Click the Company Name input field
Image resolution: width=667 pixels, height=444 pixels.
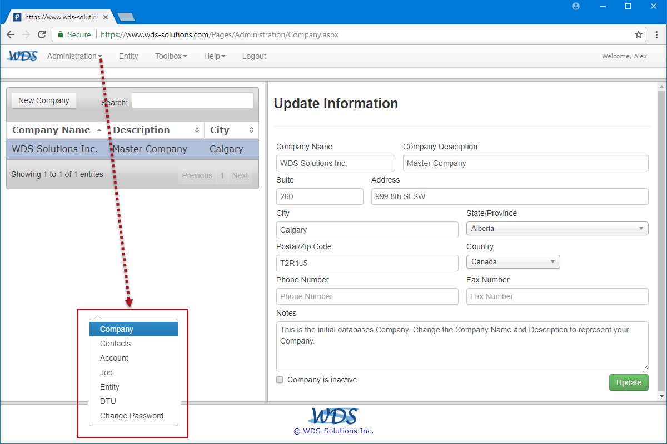336,163
